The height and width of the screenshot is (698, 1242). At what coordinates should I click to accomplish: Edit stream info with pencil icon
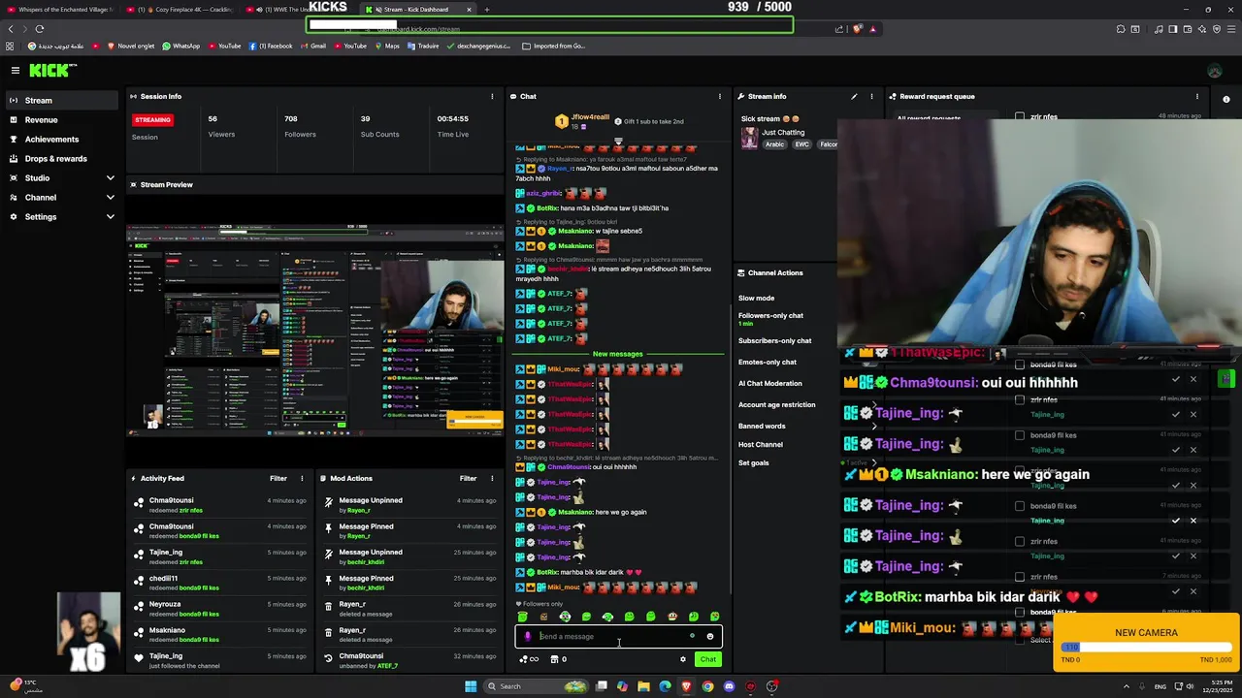click(x=854, y=96)
